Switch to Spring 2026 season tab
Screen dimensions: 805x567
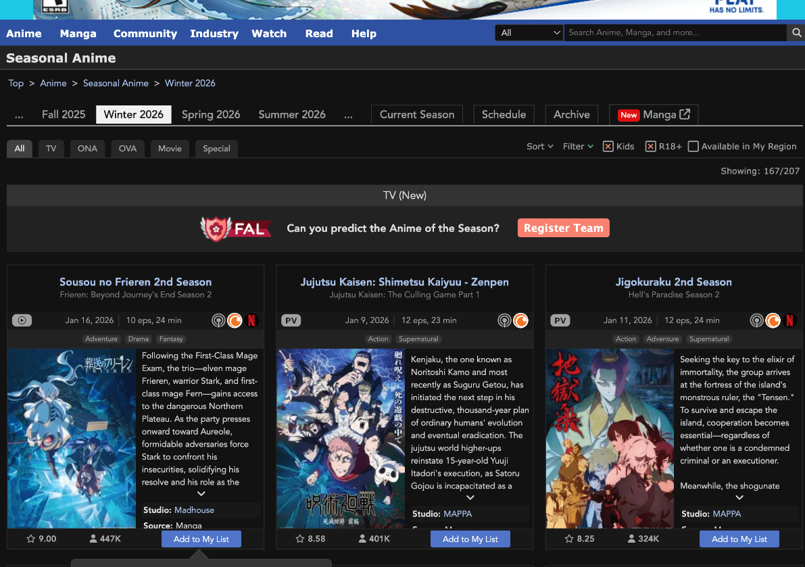click(x=211, y=114)
